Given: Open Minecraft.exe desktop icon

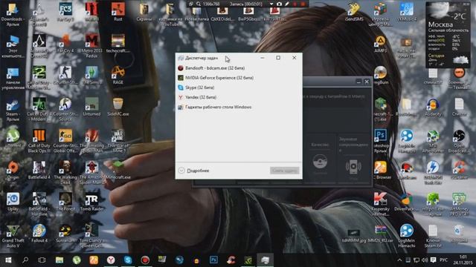Looking at the screenshot, I should (x=118, y=170).
